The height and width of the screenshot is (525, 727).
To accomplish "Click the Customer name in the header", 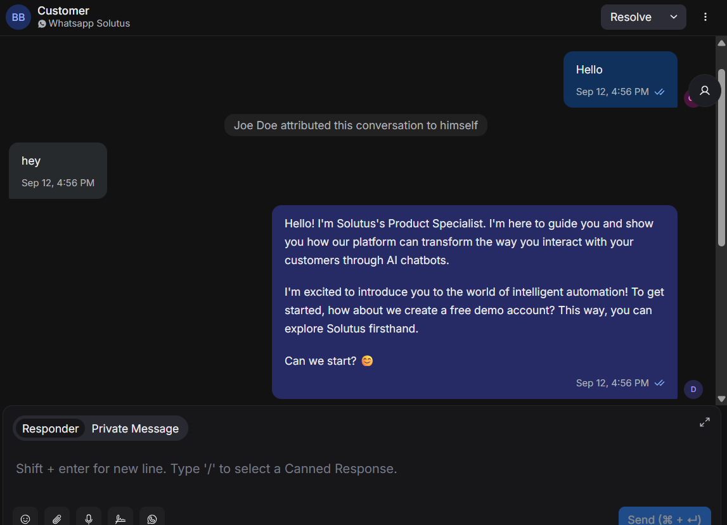I will (x=63, y=11).
